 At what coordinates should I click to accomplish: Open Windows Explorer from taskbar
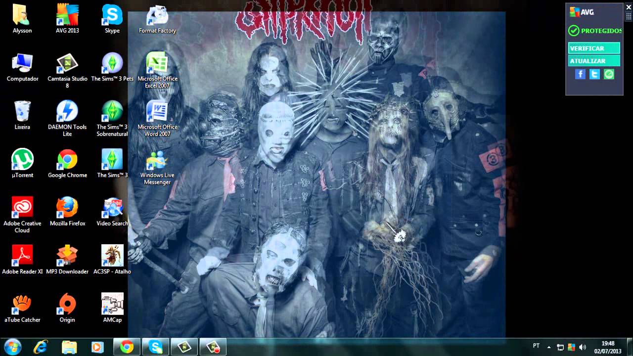pyautogui.click(x=69, y=347)
